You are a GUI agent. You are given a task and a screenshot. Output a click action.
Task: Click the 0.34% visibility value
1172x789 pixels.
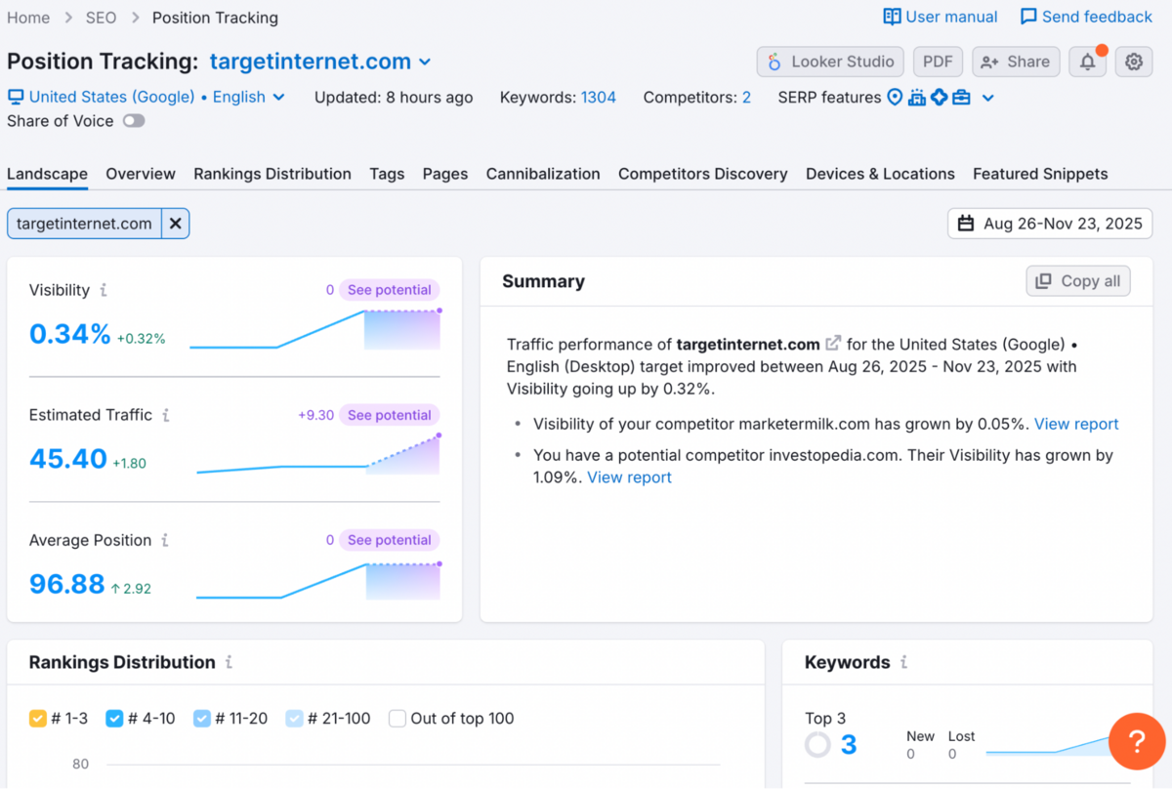click(x=70, y=335)
